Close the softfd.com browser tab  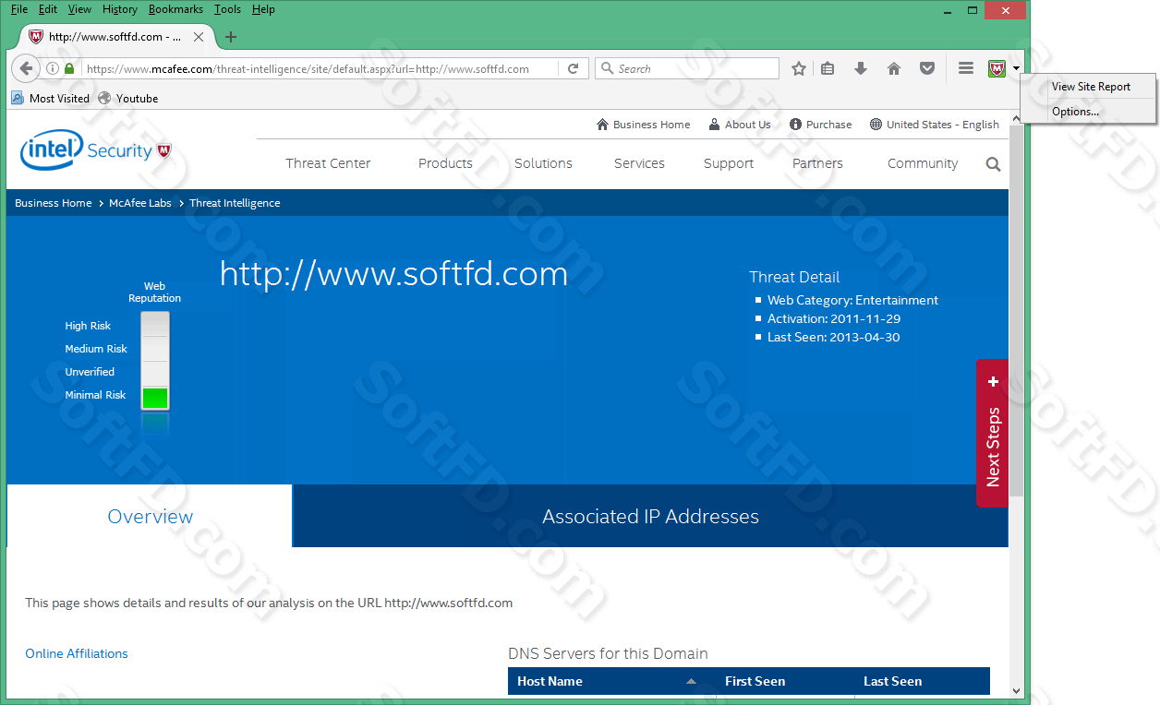199,37
